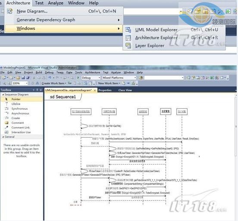The height and width of the screenshot is (221, 238).
Task: Open the 100% zoom level dropdown
Action: pos(27,83)
